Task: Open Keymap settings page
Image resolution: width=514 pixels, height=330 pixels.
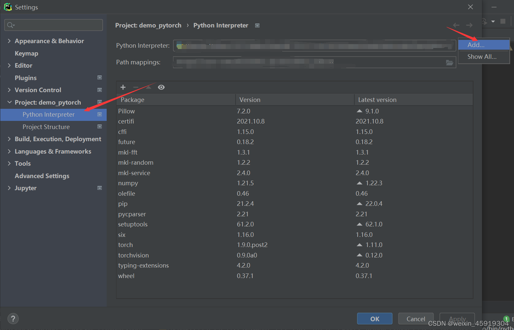Action: (x=27, y=53)
